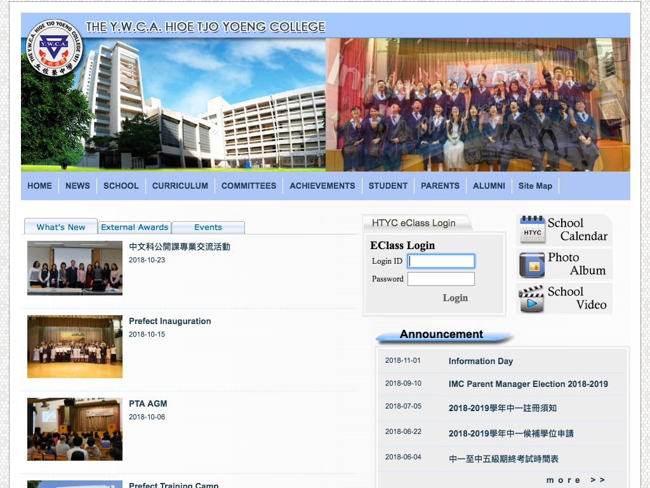Open the 中文科公開課專業交流活動 news item

pyautogui.click(x=180, y=247)
